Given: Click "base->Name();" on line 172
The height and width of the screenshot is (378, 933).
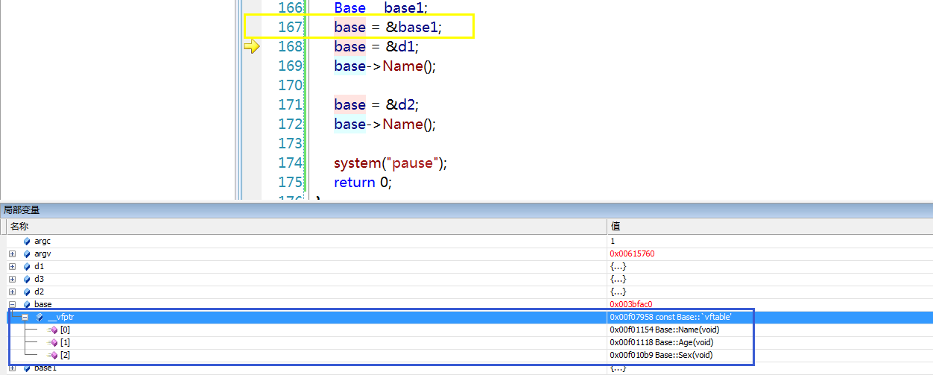Looking at the screenshot, I should (x=385, y=125).
